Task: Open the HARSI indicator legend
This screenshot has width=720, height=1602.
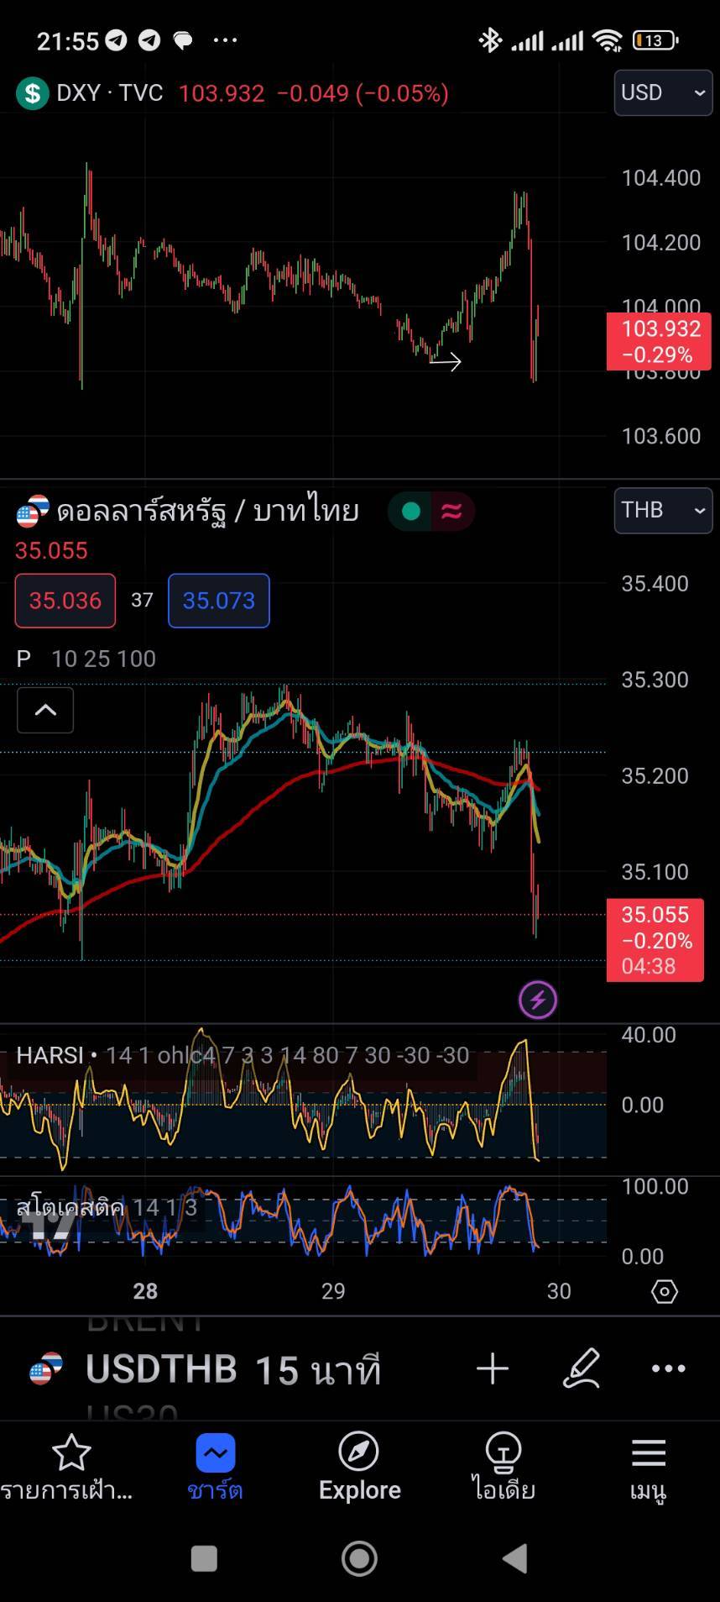Action: [243, 1055]
